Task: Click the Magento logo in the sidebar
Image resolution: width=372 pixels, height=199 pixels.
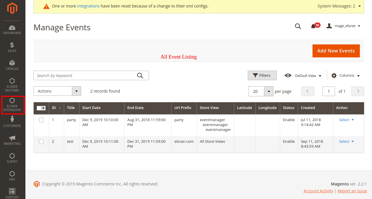Action: [12, 9]
